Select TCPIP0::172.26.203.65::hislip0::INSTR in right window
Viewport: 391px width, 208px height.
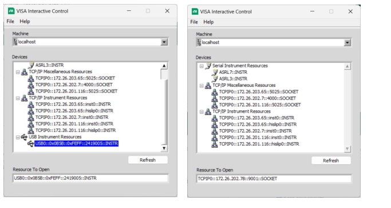click(258, 125)
